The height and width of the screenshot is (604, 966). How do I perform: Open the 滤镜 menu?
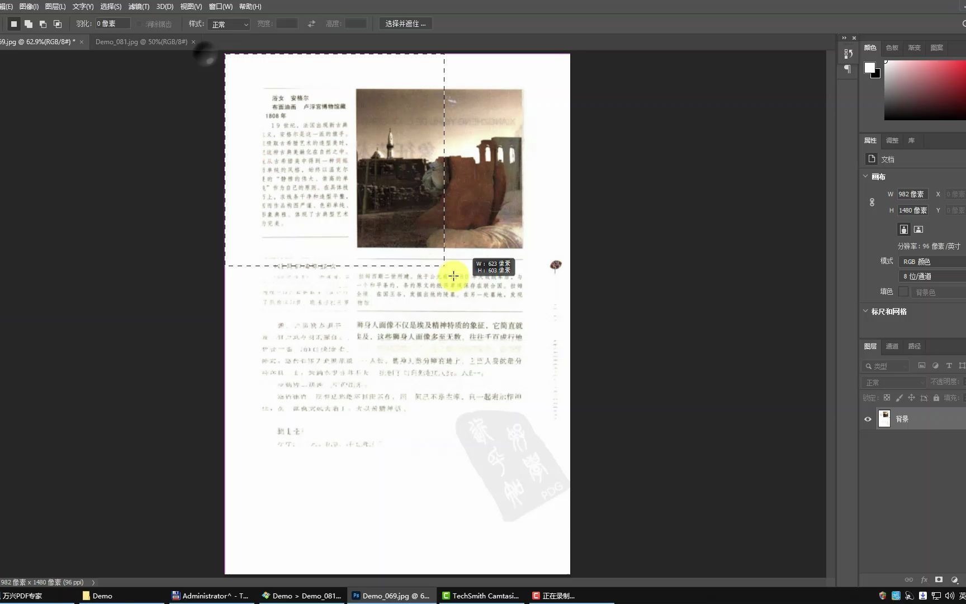[x=138, y=6]
